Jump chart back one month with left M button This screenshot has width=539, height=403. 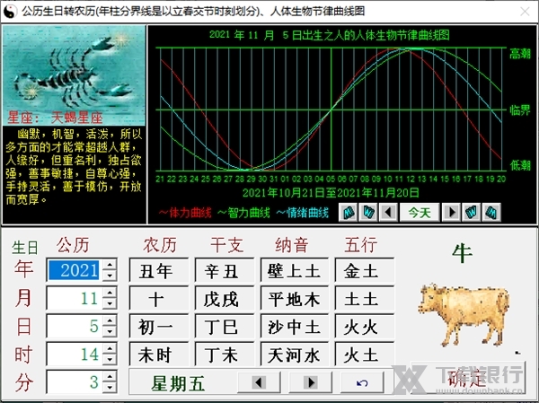[349, 213]
